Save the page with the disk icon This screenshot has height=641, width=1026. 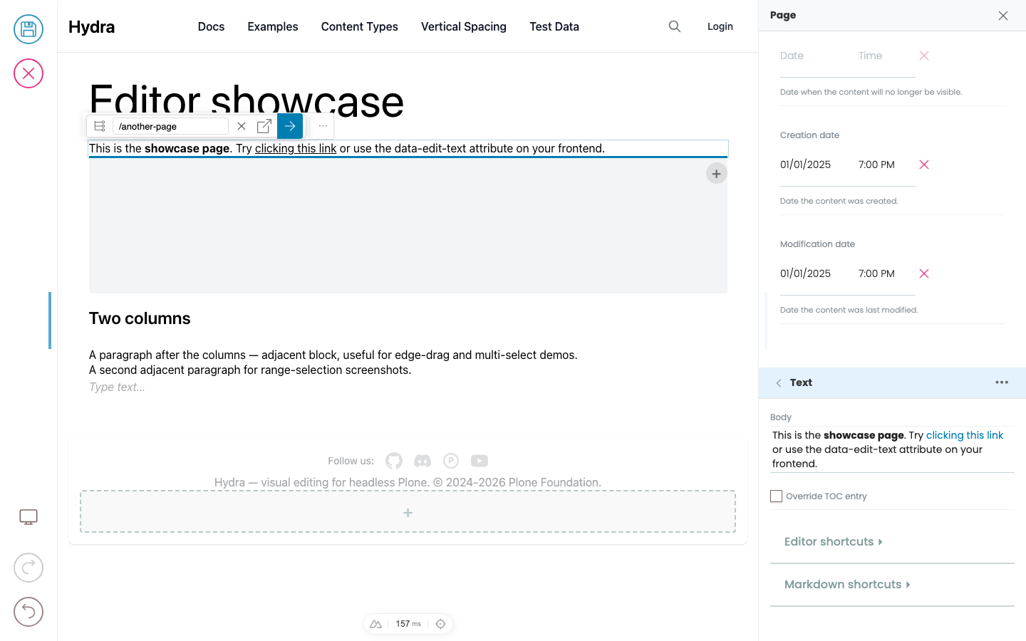coord(28,29)
